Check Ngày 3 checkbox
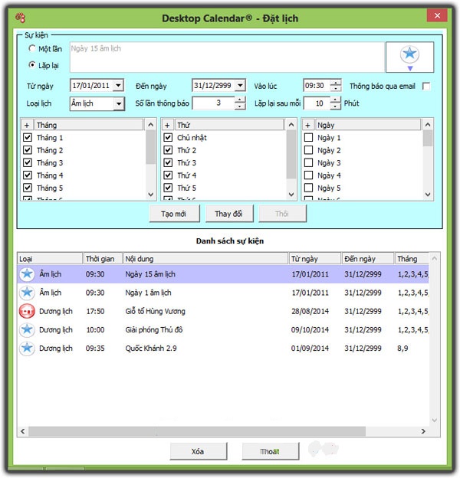 (308, 162)
